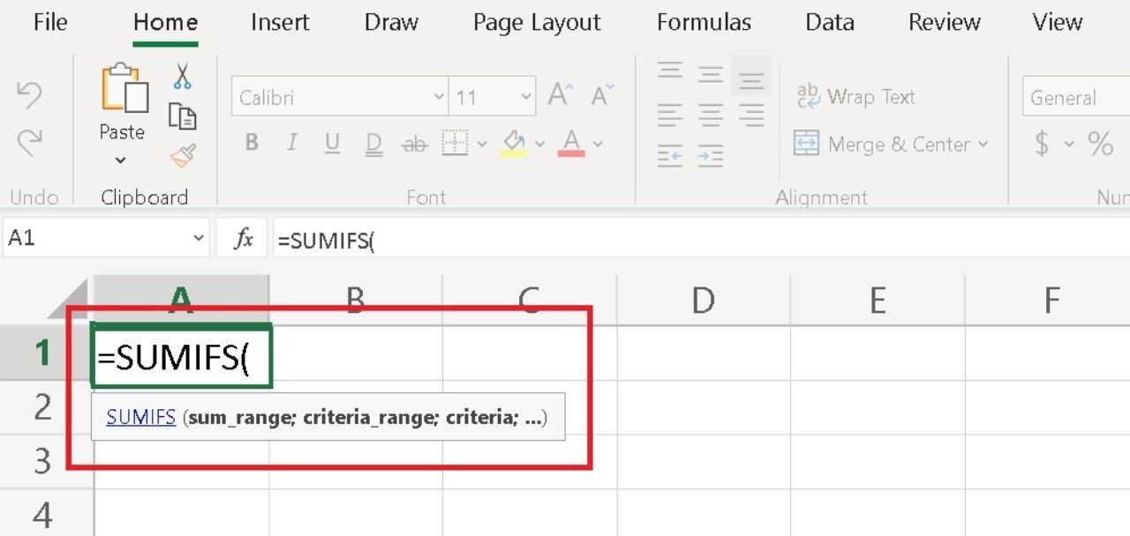Open the Calibri font name dropdown
This screenshot has height=536, width=1130.
coord(439,97)
